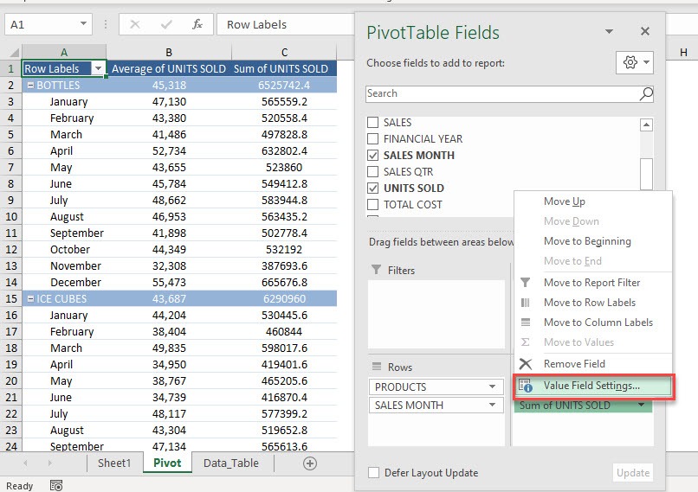698x492 pixels.
Task: Click the field list scrollbar thumb
Action: 646,173
